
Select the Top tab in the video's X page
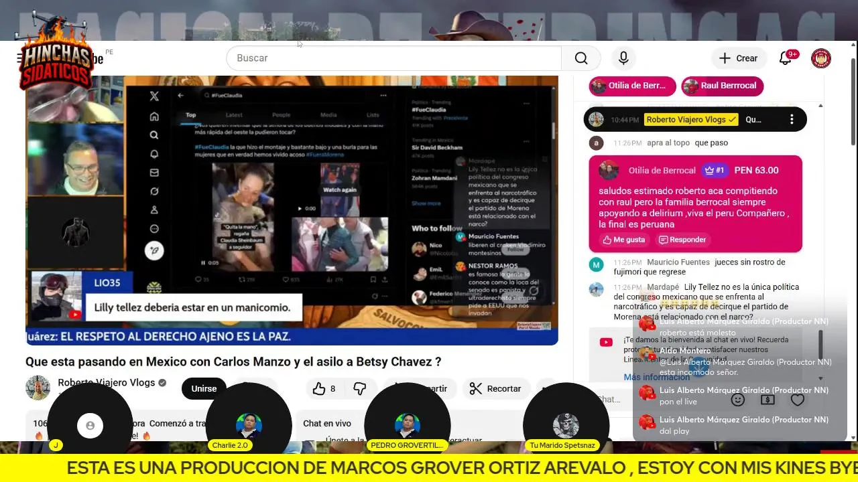pyautogui.click(x=191, y=114)
